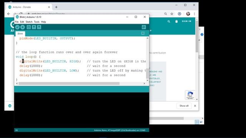Click the 'void loop() {' code line
This screenshot has height=138, width=246.
[28, 57]
